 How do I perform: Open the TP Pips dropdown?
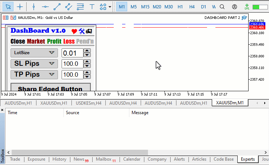(34, 75)
